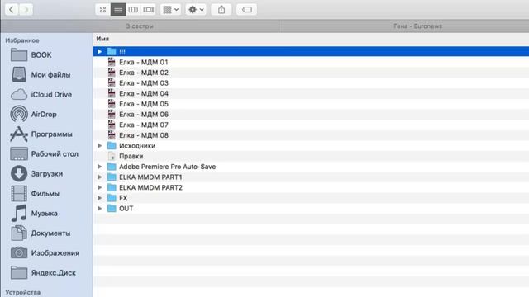Select file 'Елка - МДМ 02'
Image resolution: width=529 pixels, height=297 pixels.
(144, 73)
